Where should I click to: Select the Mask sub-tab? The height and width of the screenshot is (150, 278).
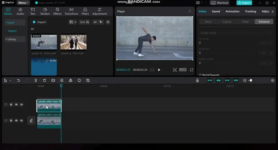[245, 21]
